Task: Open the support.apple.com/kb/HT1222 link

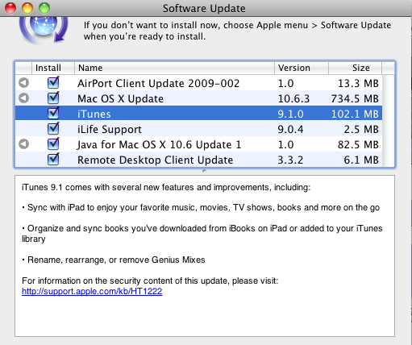Action: (x=92, y=291)
